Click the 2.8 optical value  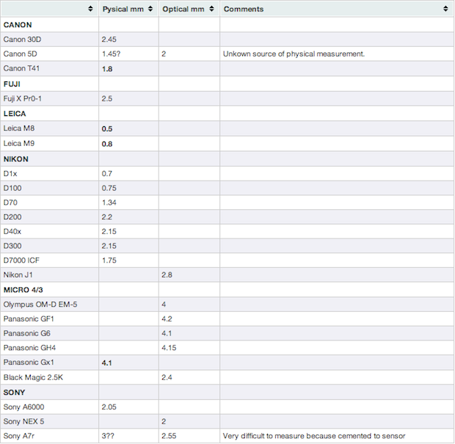click(x=167, y=274)
